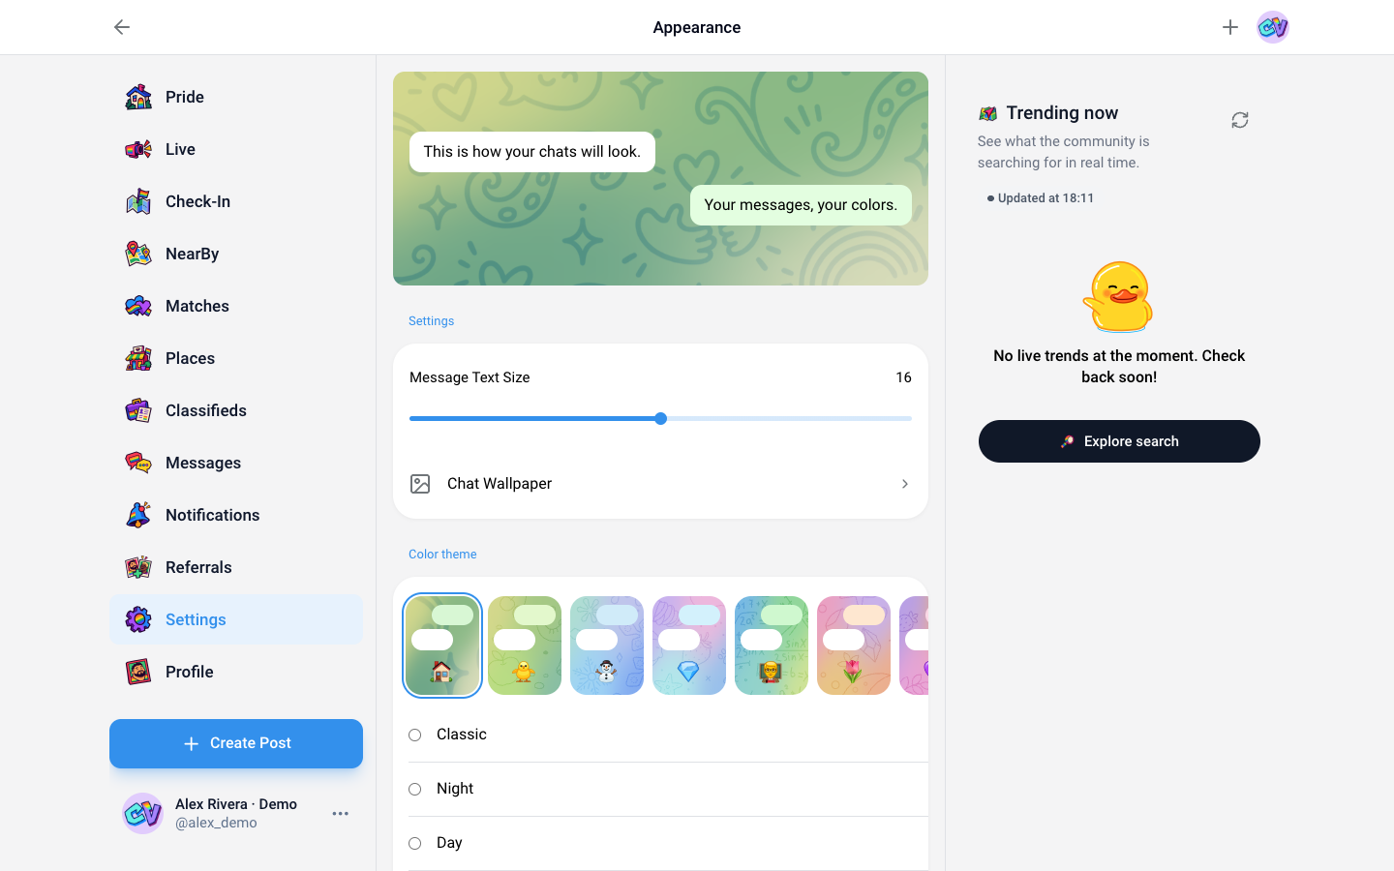This screenshot has width=1394, height=871.
Task: Click the Trending now rainbow map icon
Action: pyautogui.click(x=987, y=113)
